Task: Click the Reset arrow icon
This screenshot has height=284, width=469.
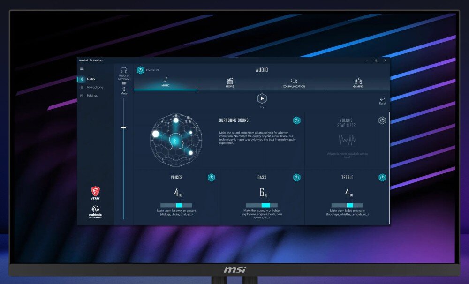Action: (382, 99)
